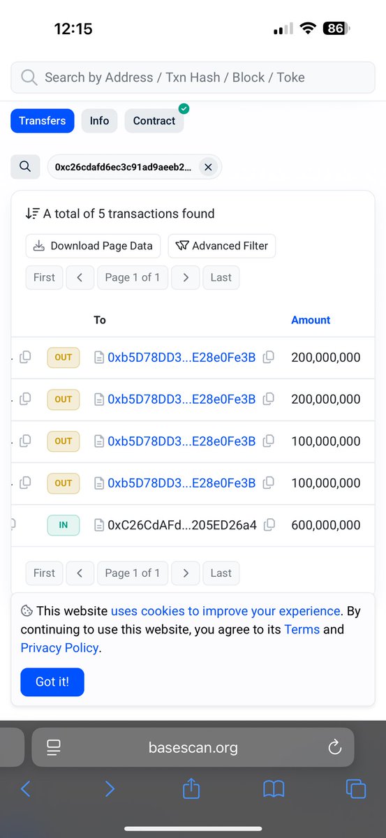Click the top Page 1 of 1 indicator

point(133,277)
